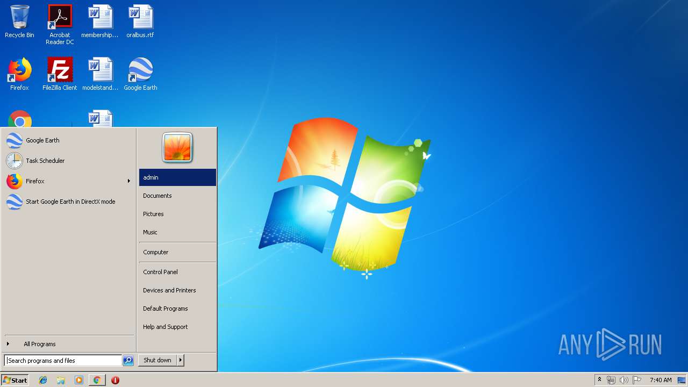Click the Google Earth icon in Start menu
This screenshot has height=387, width=688.
pos(15,140)
